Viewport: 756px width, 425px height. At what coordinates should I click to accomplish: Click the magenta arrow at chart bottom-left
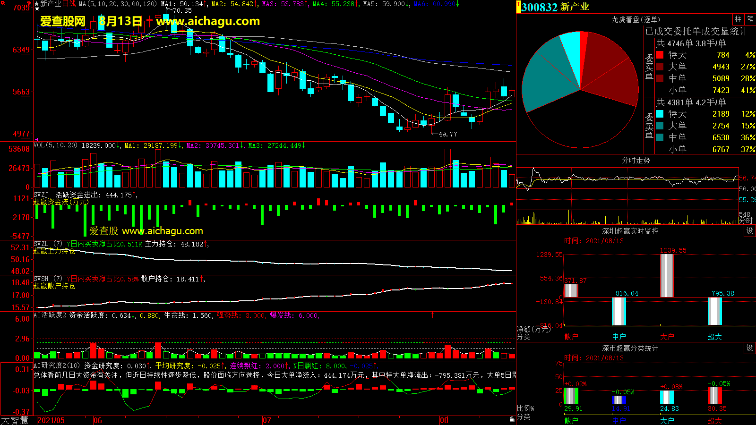[36, 140]
